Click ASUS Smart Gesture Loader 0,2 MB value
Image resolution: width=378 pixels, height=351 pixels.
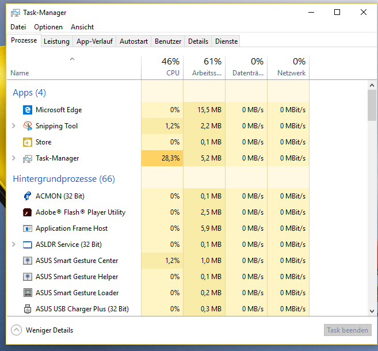tap(211, 293)
